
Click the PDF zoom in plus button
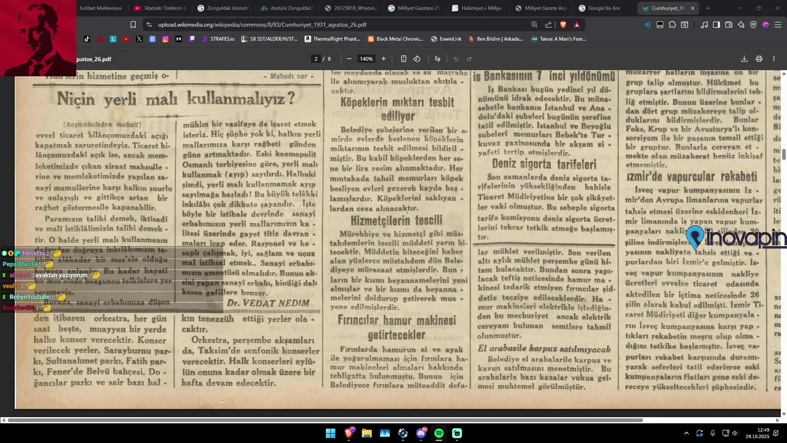(384, 59)
